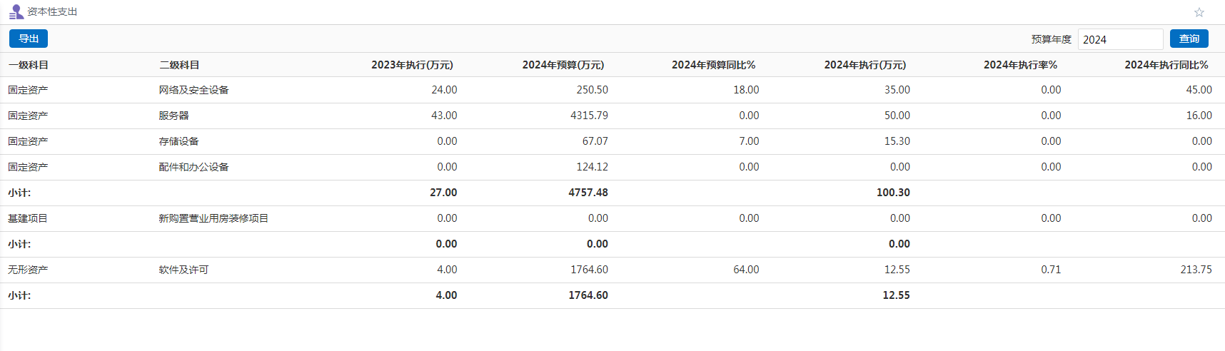Click the 2024年预算同比% column header
1225x351 pixels.
[713, 65]
